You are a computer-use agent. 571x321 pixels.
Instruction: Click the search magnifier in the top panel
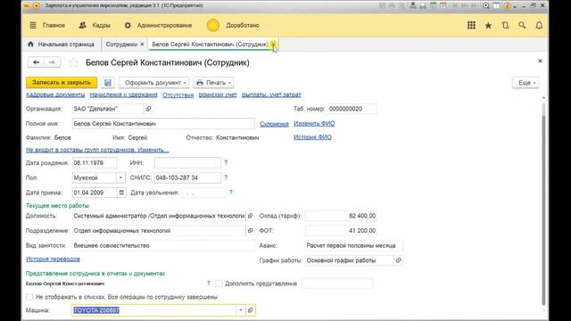coord(522,25)
